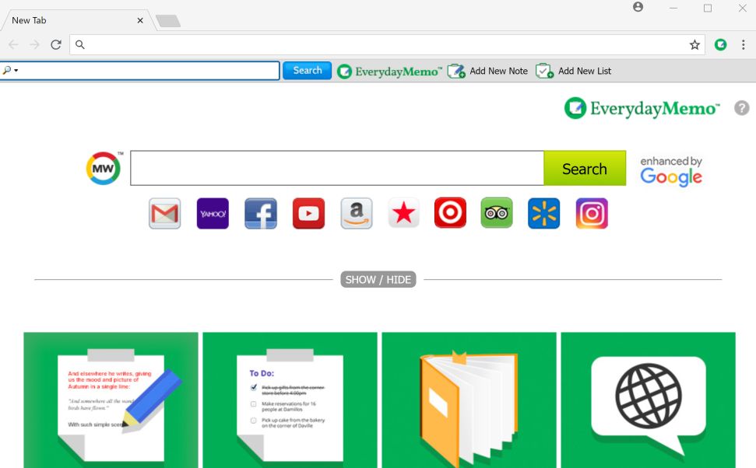This screenshot has width=756, height=468.
Task: Click the EverydayMemo help question mark
Action: (x=741, y=108)
